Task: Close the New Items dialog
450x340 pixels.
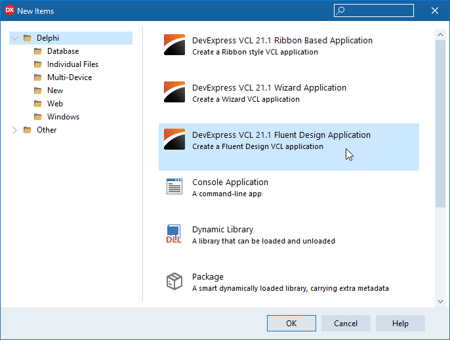Action: click(x=435, y=11)
